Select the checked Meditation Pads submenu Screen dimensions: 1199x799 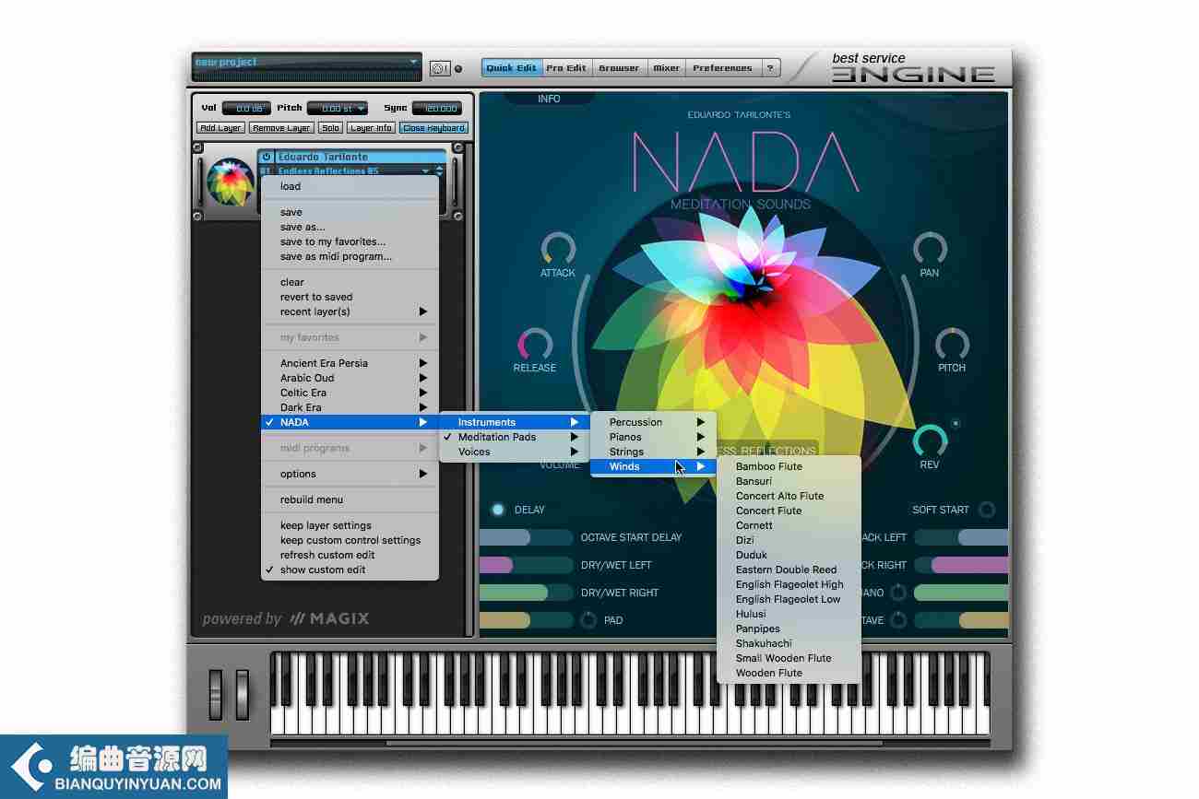coord(513,437)
